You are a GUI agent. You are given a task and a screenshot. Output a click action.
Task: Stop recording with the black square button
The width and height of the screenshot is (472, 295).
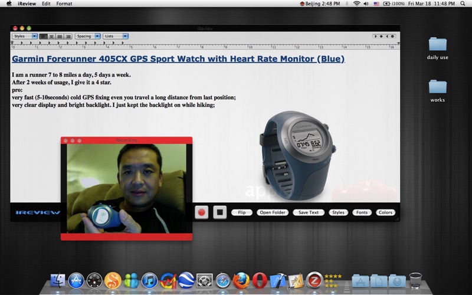point(219,212)
